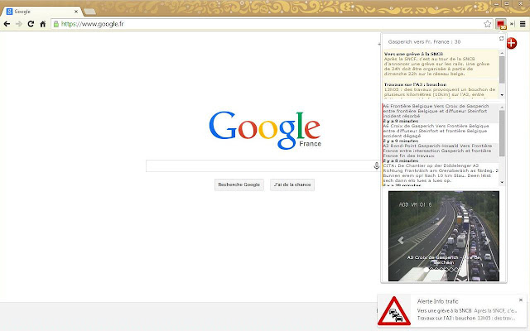Click the extension icon beside the Chrome menu
The height and width of the screenshot is (331, 530).
point(512,24)
